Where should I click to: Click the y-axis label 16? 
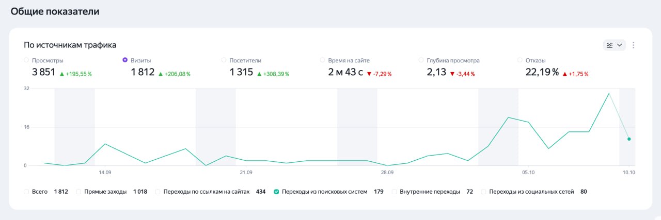coord(26,127)
